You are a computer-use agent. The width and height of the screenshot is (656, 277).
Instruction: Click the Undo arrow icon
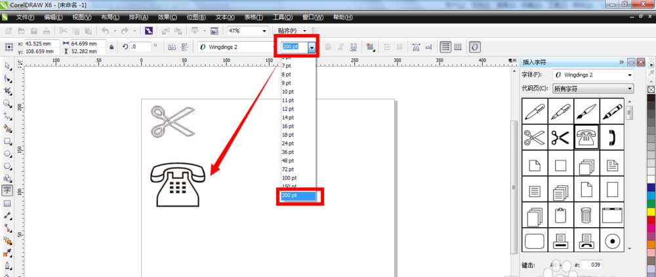click(x=105, y=31)
